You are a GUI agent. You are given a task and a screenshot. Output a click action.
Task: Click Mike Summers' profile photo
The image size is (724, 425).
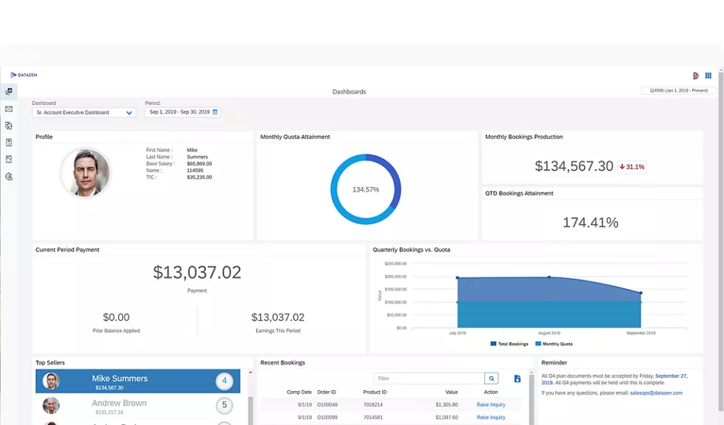click(86, 172)
